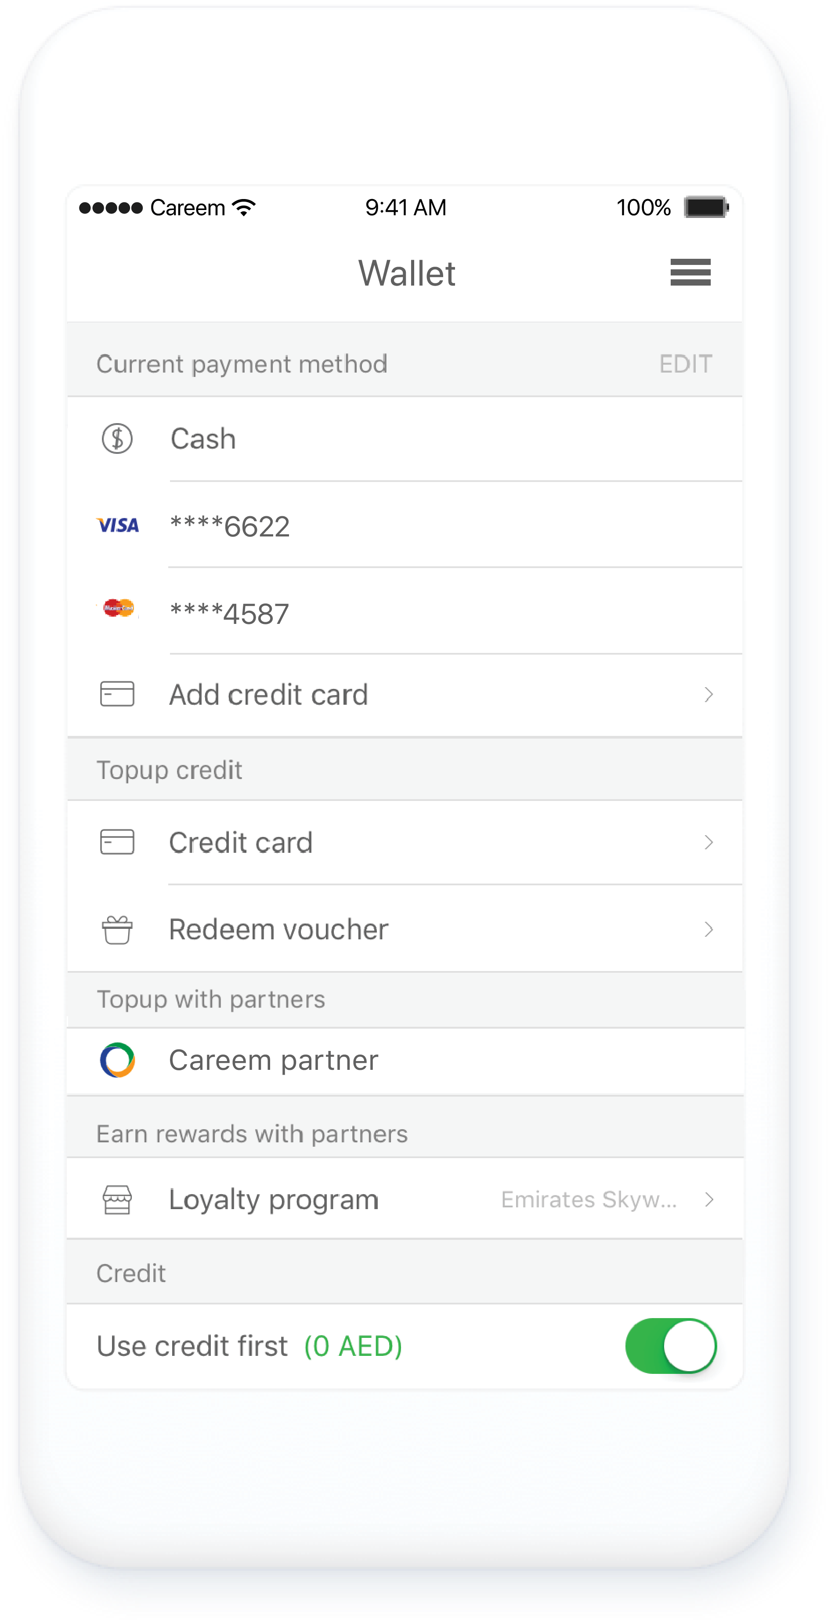Tap the Cash dollar icon
The height and width of the screenshot is (1623, 831).
click(x=117, y=438)
